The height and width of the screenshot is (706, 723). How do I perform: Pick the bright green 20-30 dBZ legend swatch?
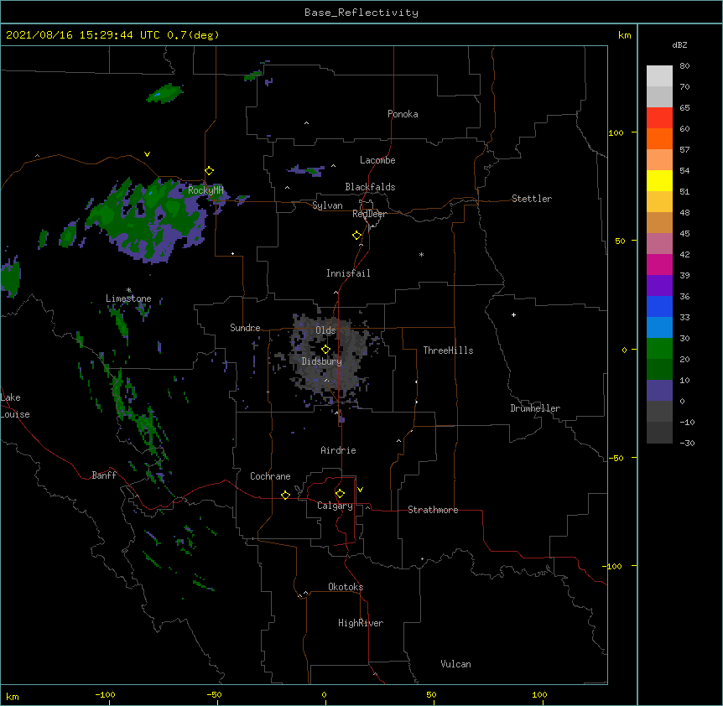(x=659, y=349)
